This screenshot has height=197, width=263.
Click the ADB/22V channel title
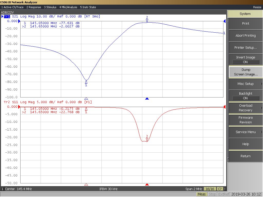[x=7, y=12]
